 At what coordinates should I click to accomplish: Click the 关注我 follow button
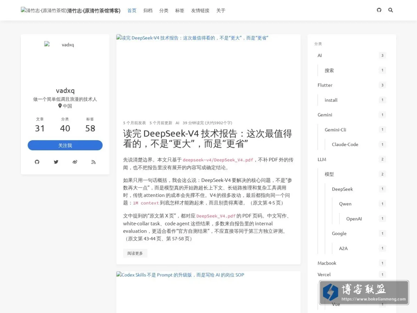point(65,145)
